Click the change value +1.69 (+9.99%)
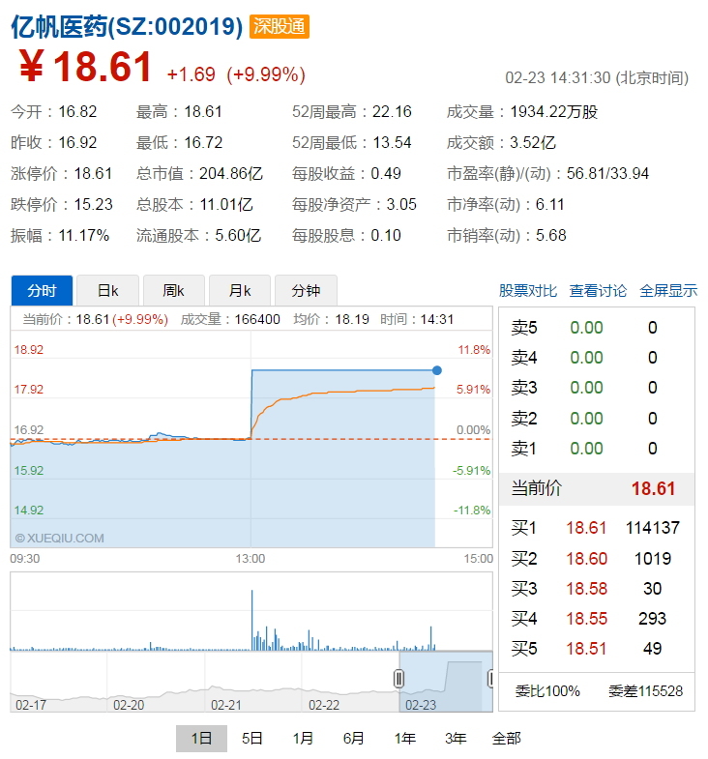The width and height of the screenshot is (708, 759). (236, 74)
